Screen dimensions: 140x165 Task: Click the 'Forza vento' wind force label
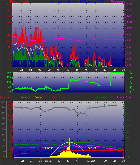[x=19, y=2]
